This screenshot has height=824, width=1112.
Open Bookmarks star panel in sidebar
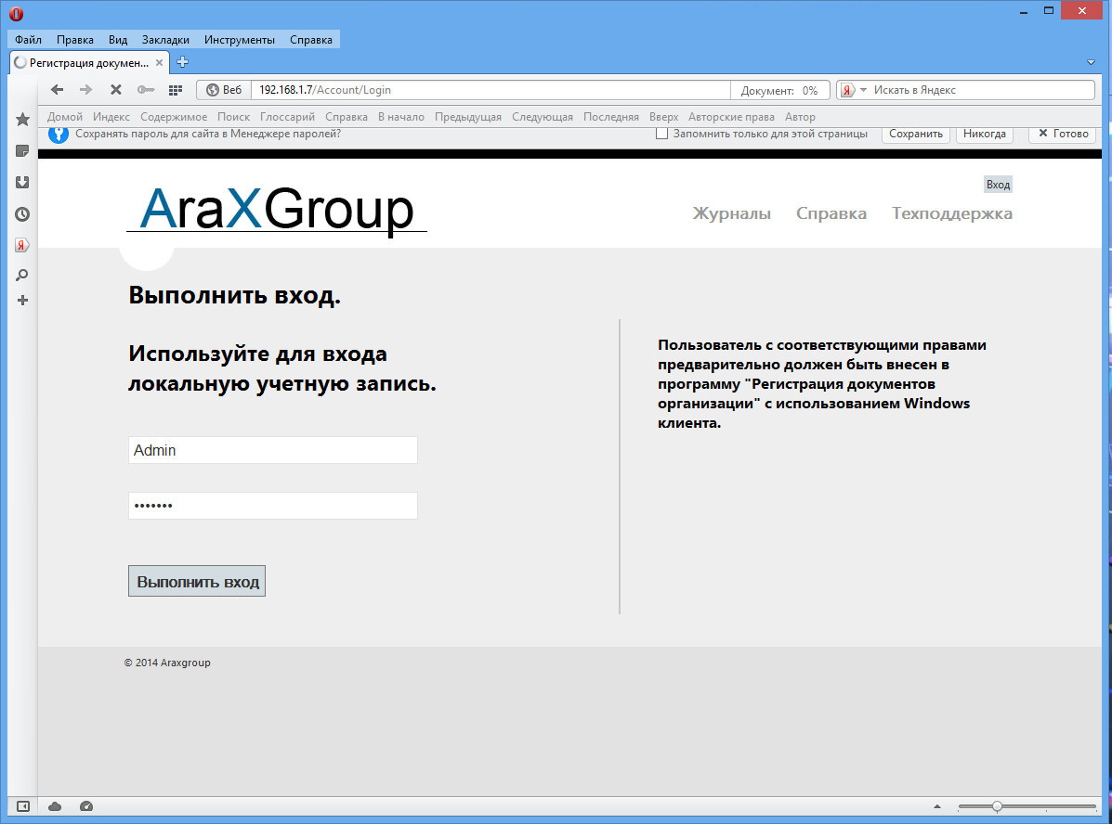coord(22,119)
